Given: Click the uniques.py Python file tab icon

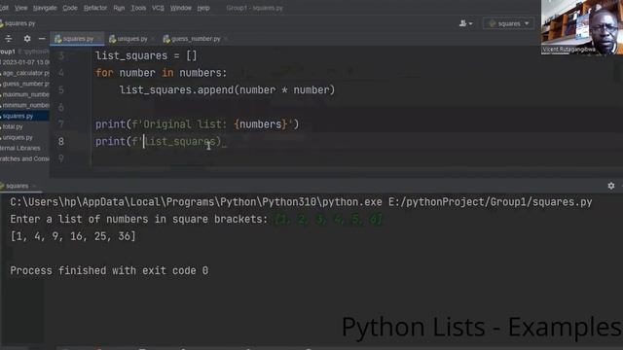Looking at the screenshot, I should point(113,39).
